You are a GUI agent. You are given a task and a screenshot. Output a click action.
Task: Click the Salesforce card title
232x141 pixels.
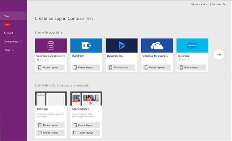tap(184, 56)
